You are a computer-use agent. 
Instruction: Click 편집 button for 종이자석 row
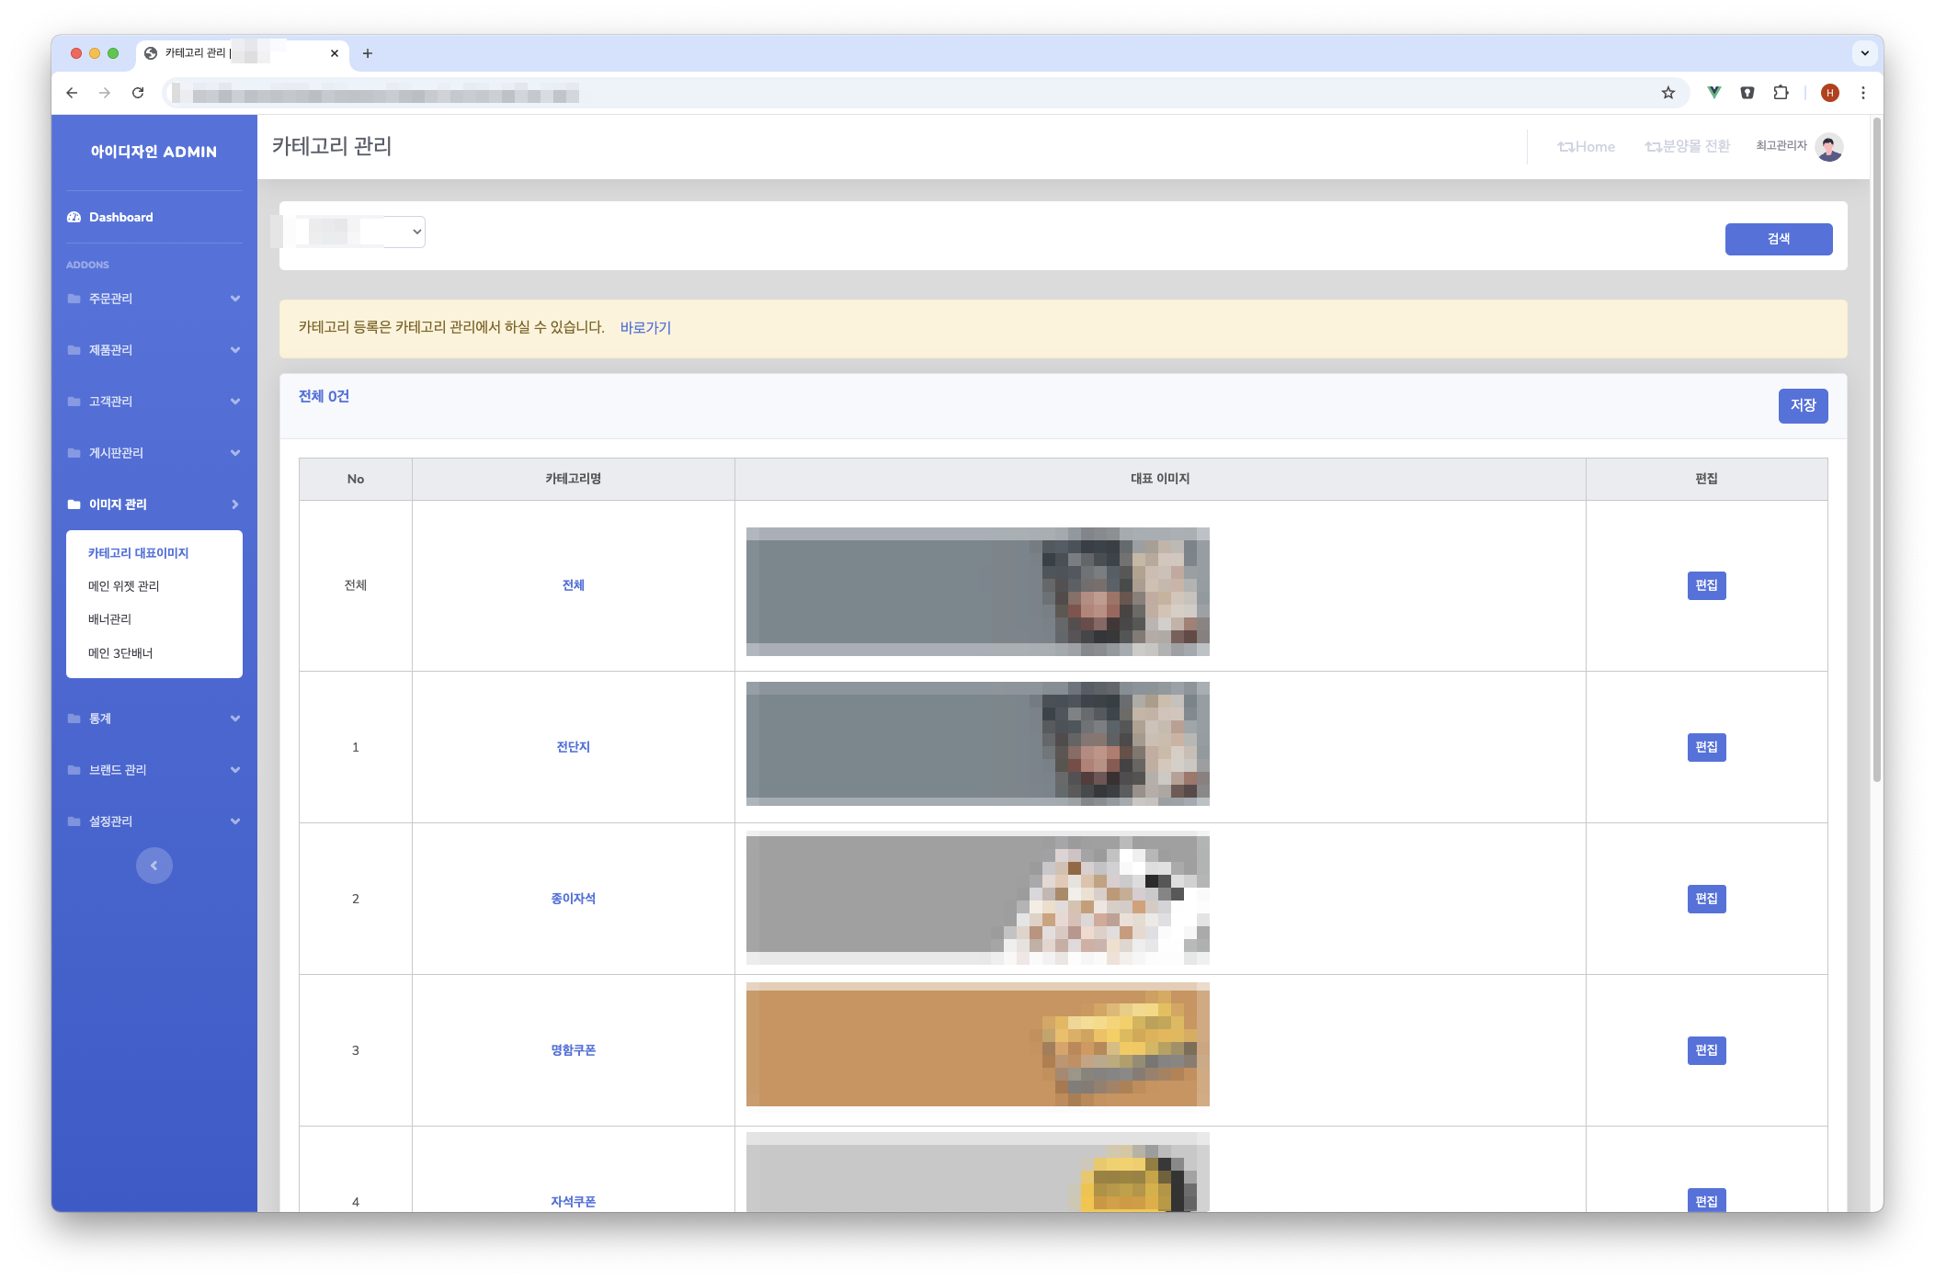point(1707,899)
